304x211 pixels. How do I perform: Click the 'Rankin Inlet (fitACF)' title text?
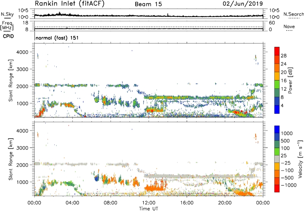click(x=69, y=4)
